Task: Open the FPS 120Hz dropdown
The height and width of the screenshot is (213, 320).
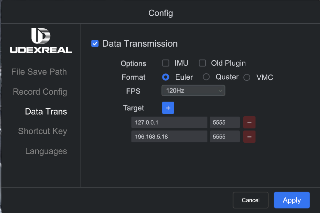Action: (x=193, y=91)
